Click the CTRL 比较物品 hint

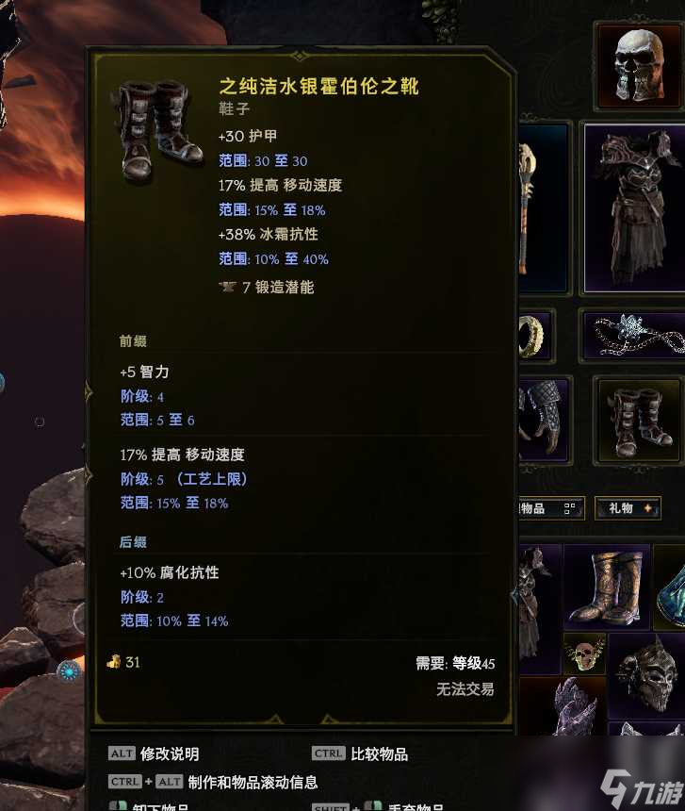pyautogui.click(x=360, y=753)
